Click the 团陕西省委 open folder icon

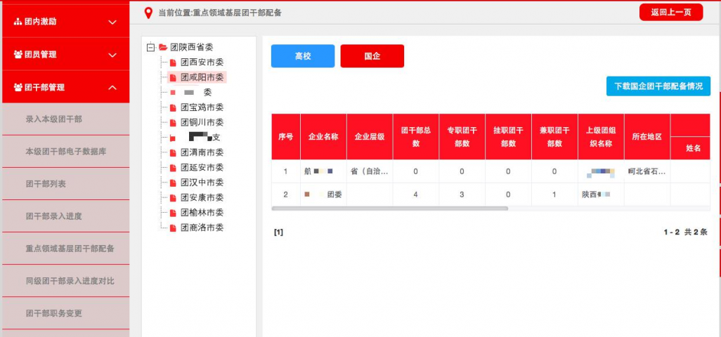pos(163,47)
